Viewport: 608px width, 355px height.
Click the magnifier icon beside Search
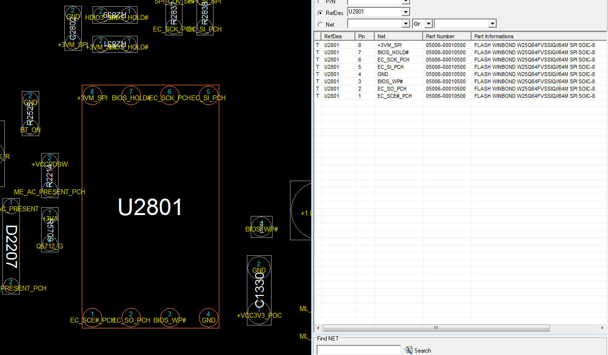(409, 350)
